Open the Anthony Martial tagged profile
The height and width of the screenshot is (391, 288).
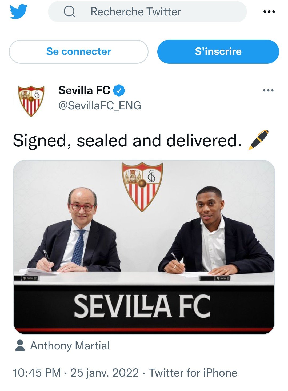click(x=70, y=346)
